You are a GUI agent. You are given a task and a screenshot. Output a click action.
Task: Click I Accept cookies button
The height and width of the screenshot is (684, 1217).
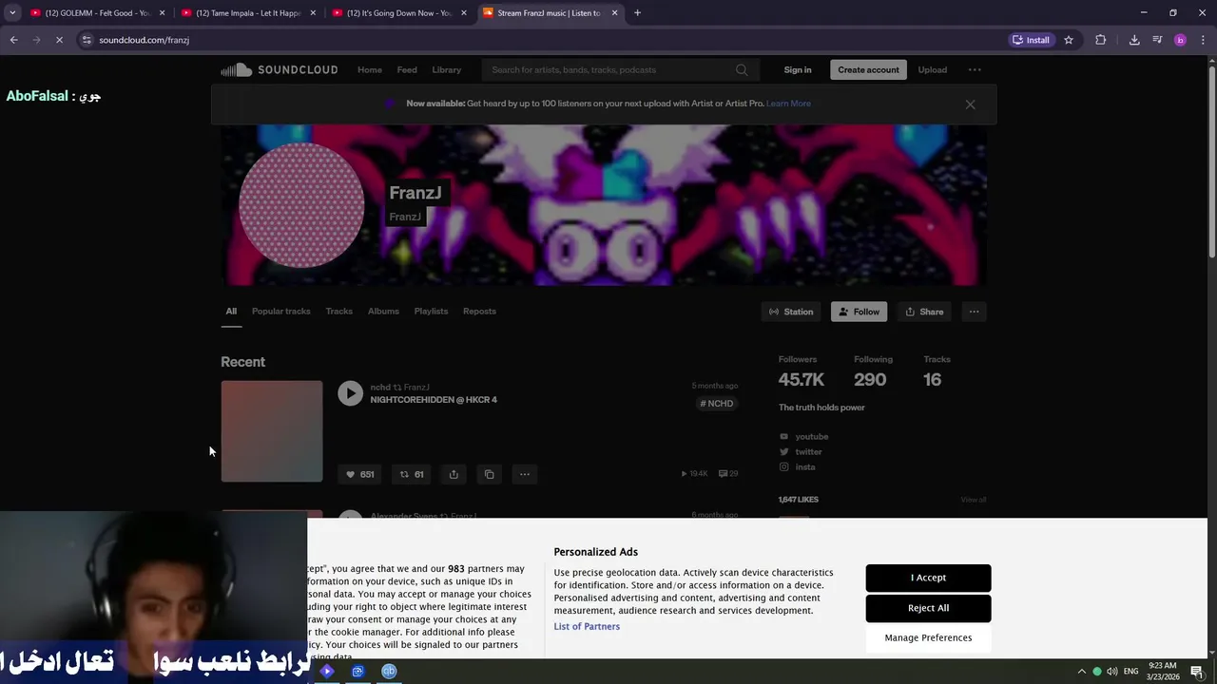tap(928, 578)
